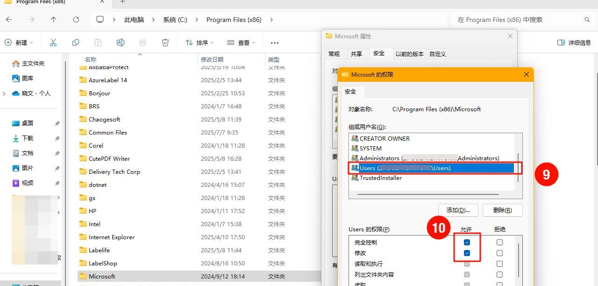This screenshot has height=286, width=598.
Task: Click the Refresh icon in the address bar
Action: (76, 20)
